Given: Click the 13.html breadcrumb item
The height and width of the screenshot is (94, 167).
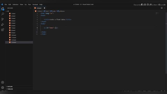Looking at the screenshot, I should (39, 11).
